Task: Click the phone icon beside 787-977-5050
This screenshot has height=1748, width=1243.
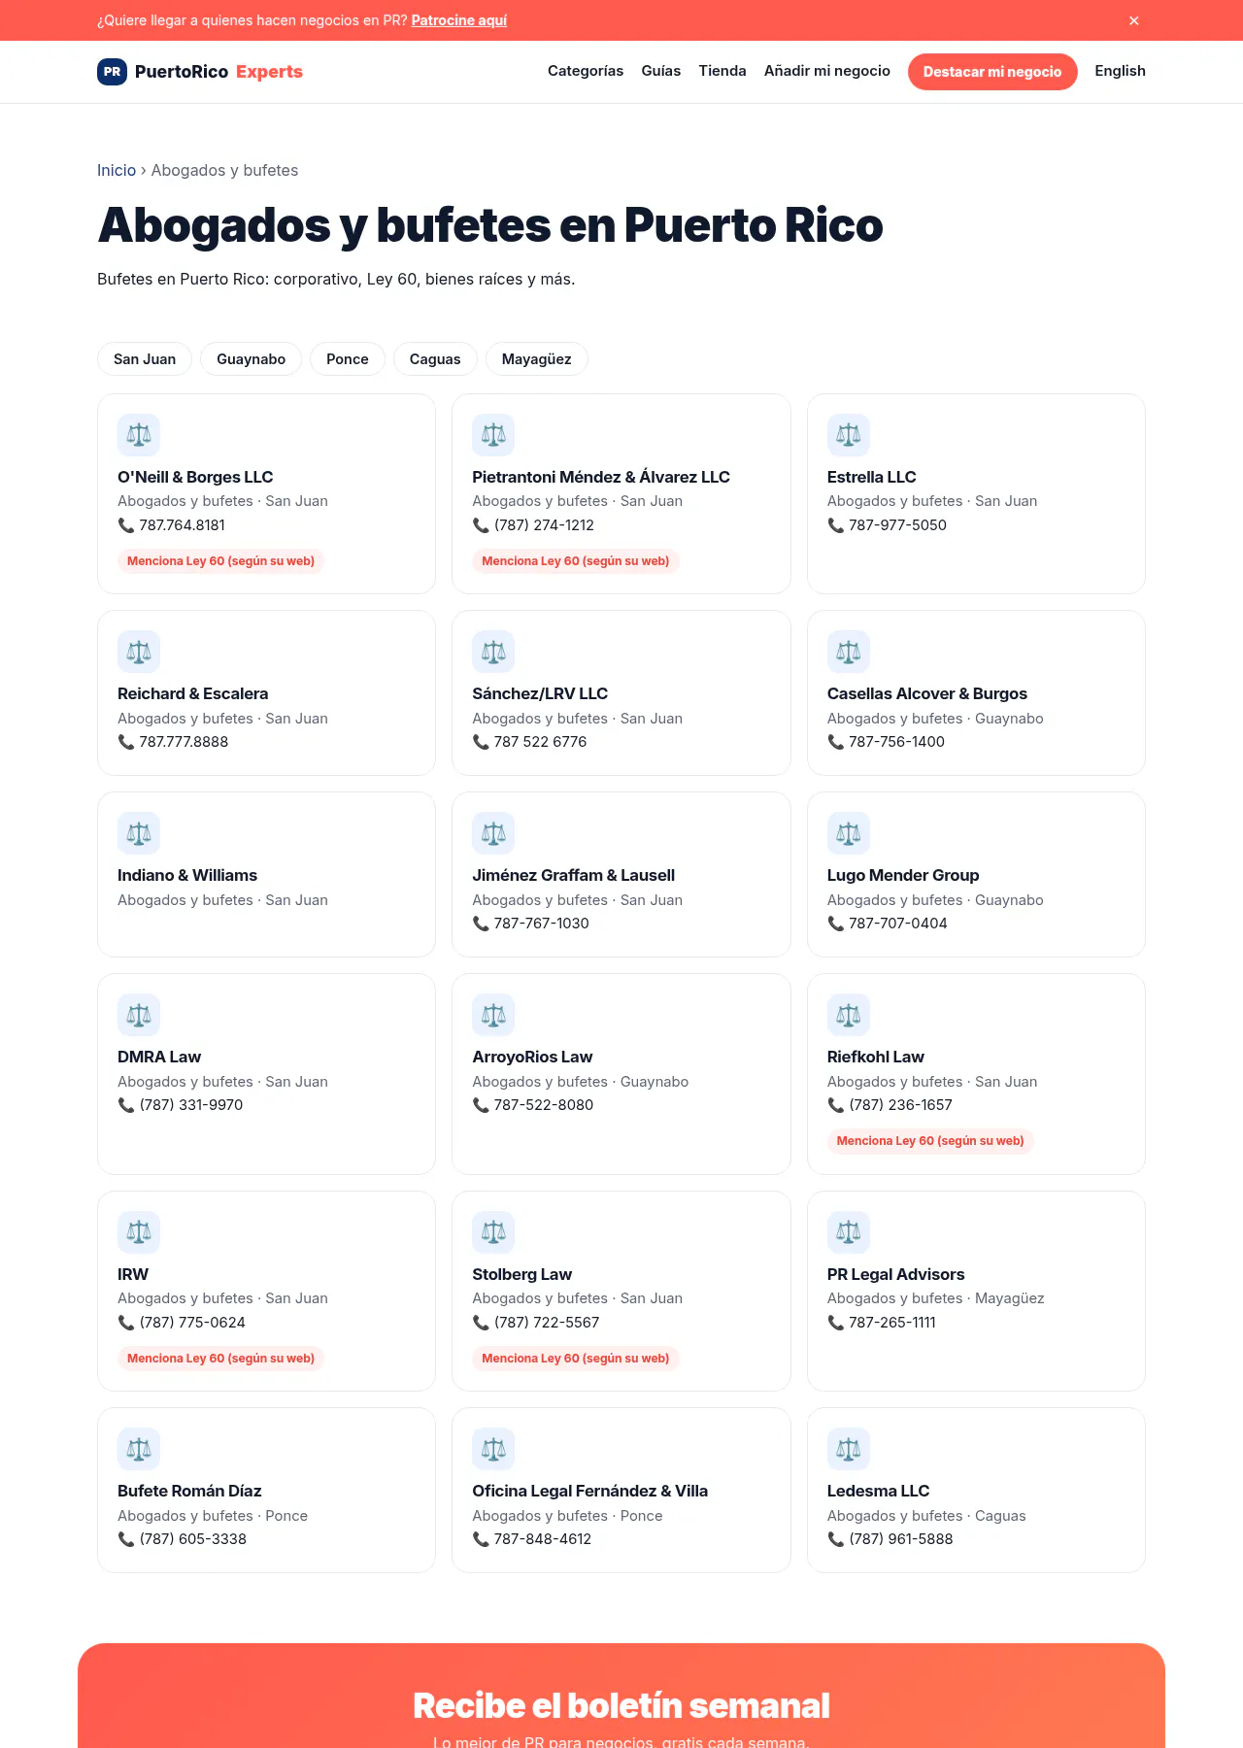Action: [x=836, y=525]
